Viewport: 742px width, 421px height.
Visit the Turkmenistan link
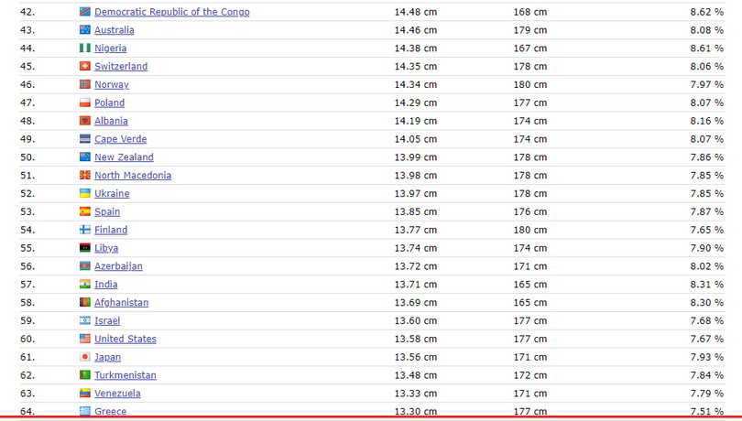[125, 375]
